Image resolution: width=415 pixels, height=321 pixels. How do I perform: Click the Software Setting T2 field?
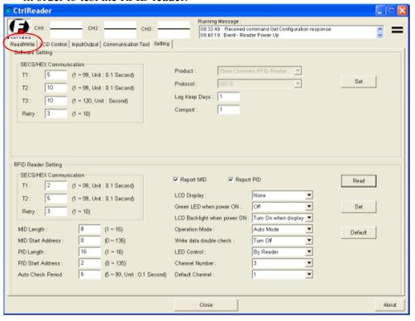[56, 88]
